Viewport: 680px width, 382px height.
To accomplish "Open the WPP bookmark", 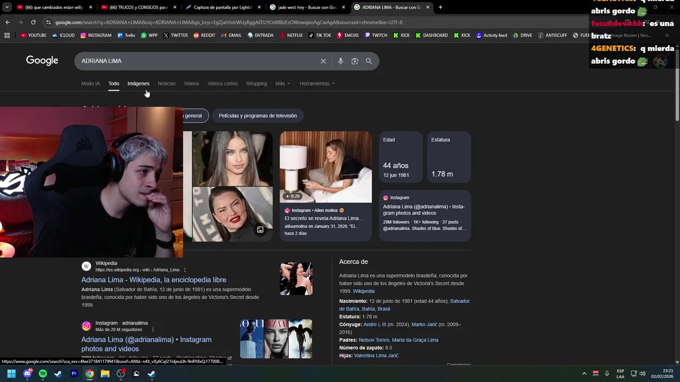I will 149,36.
